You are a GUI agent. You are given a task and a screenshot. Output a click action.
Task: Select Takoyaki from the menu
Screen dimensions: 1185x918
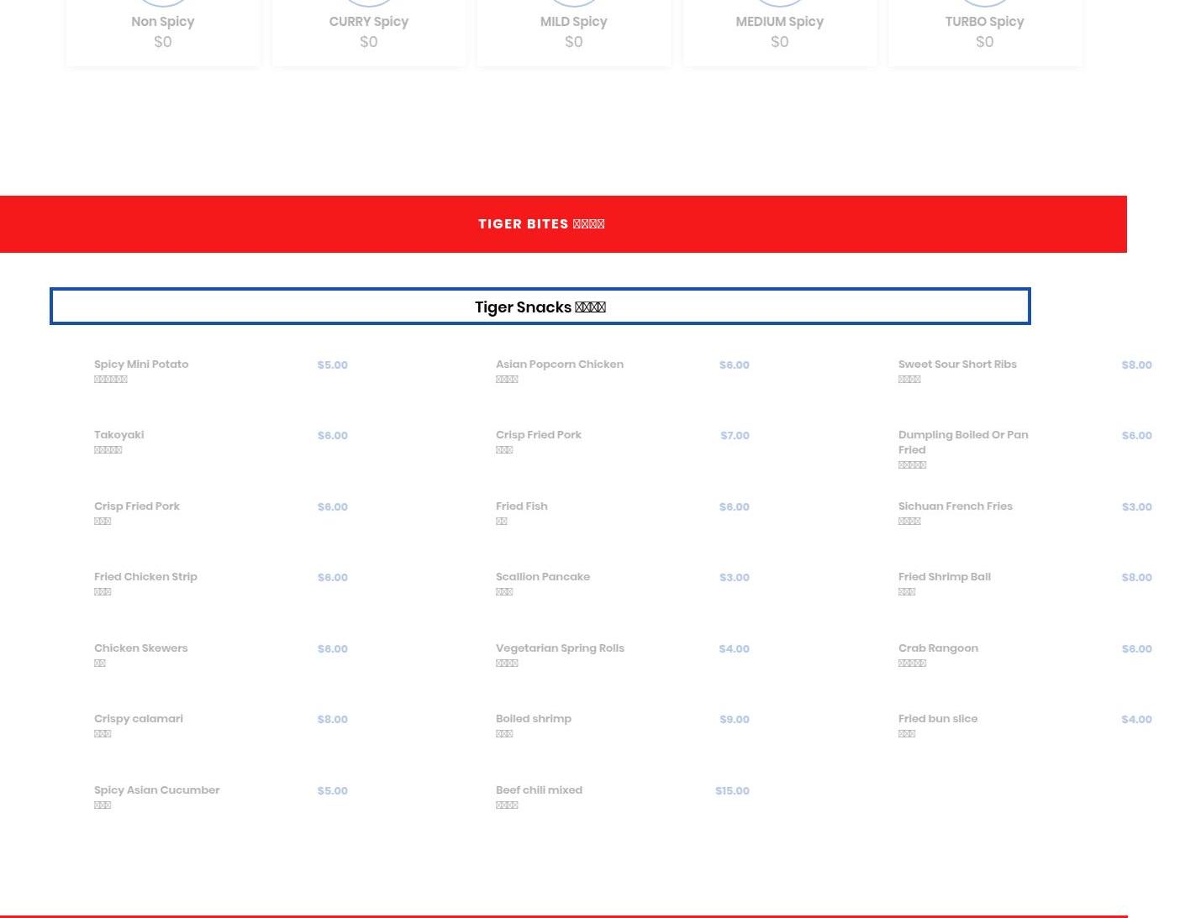(x=119, y=435)
